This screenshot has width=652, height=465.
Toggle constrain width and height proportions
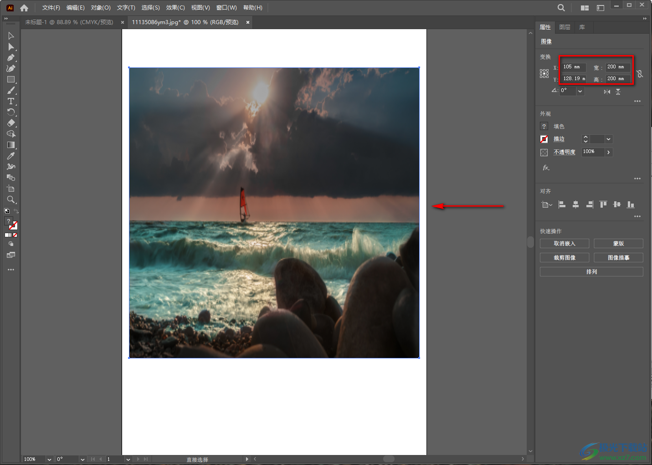[x=640, y=73]
